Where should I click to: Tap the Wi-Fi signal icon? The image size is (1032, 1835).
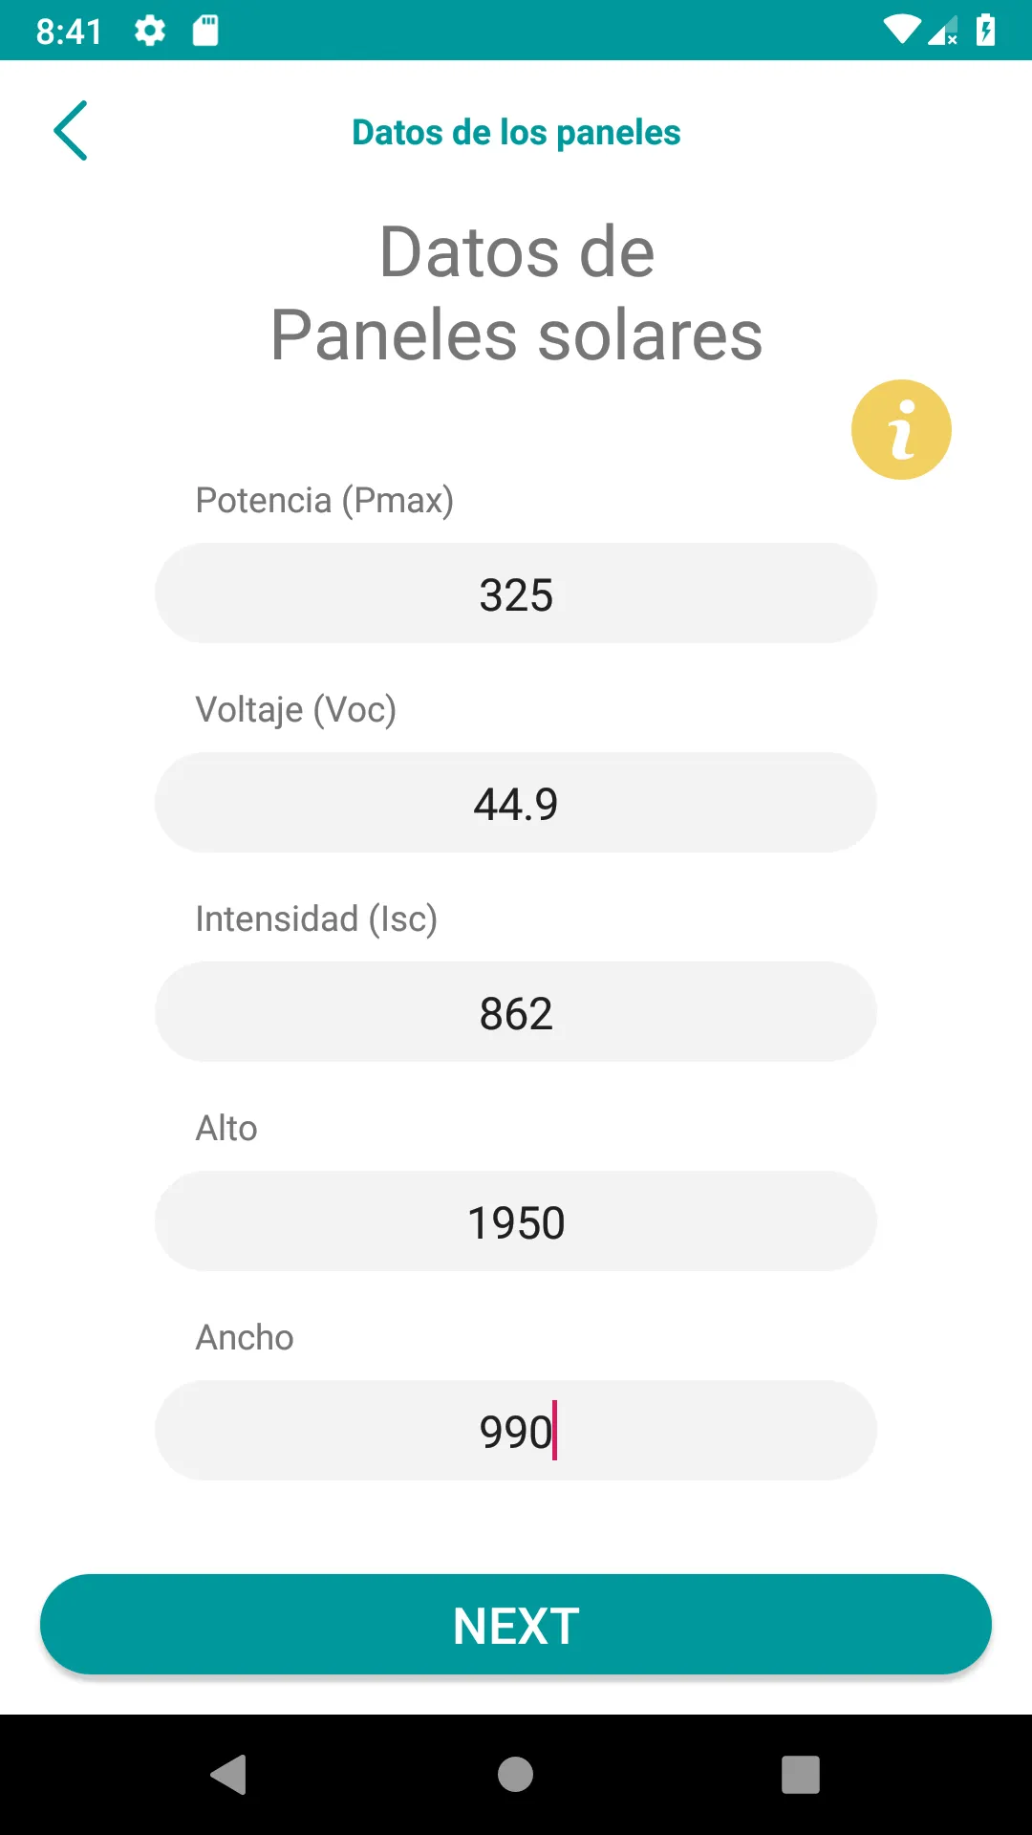[901, 30]
